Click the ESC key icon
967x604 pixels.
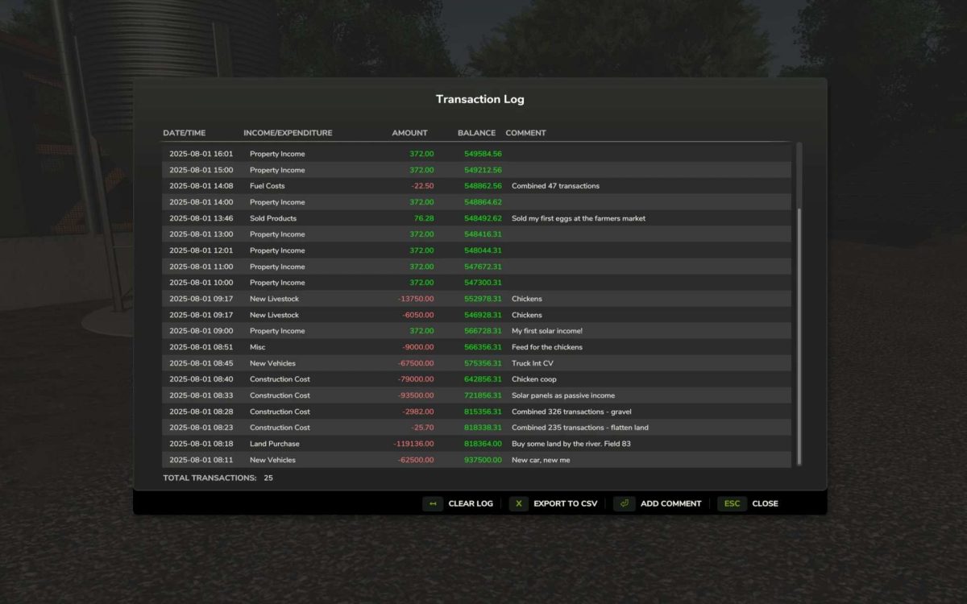[732, 503]
